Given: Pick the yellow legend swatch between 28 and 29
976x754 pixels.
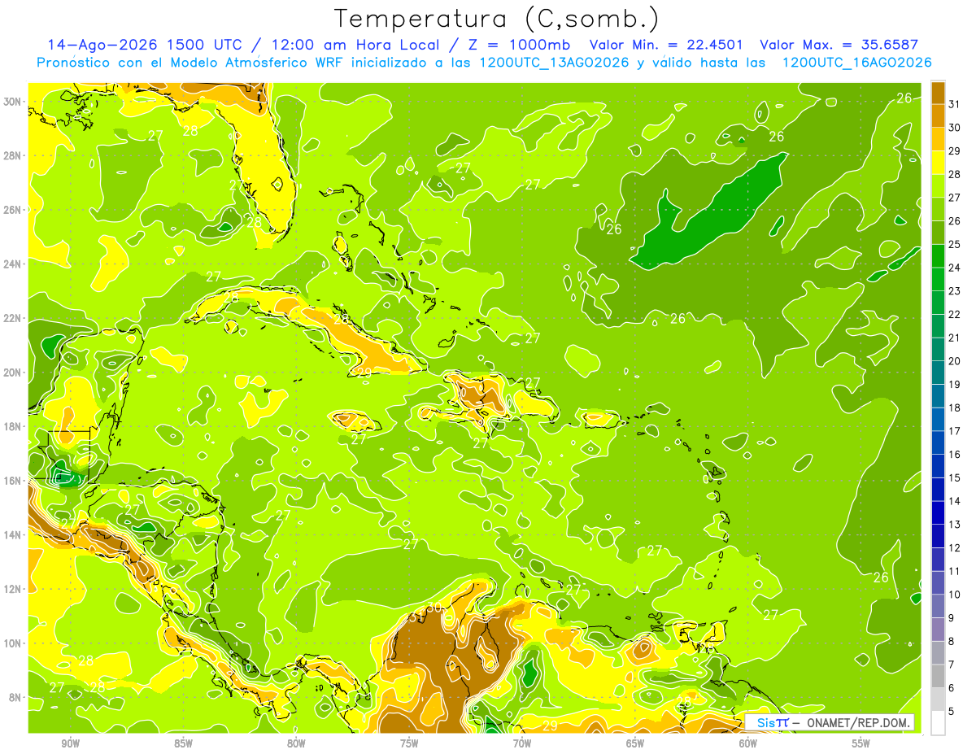Looking at the screenshot, I should pyautogui.click(x=938, y=163).
